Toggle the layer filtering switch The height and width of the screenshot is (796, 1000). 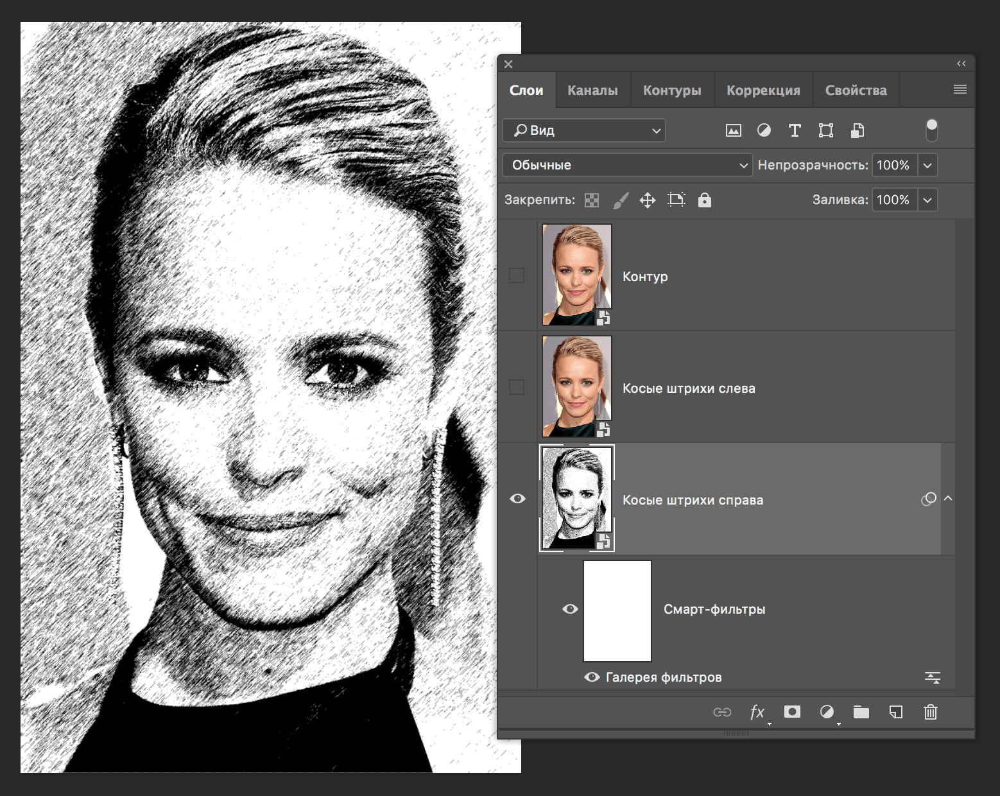click(x=931, y=129)
